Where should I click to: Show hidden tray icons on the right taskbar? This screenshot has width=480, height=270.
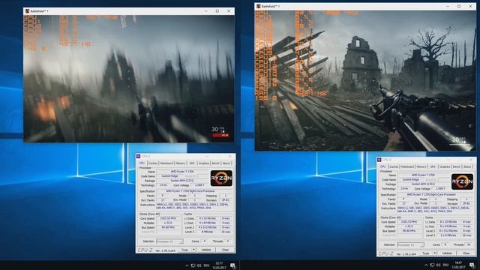(426, 265)
